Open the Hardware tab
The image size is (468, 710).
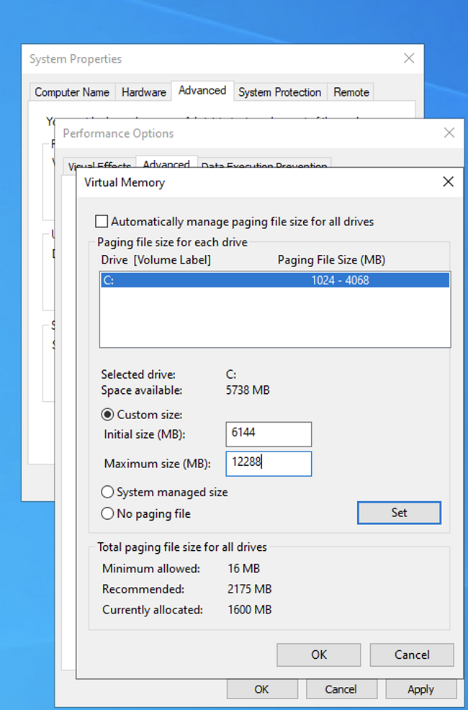pos(143,92)
